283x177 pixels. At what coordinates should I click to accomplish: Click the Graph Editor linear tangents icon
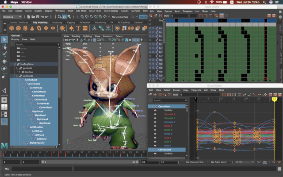pos(254,94)
